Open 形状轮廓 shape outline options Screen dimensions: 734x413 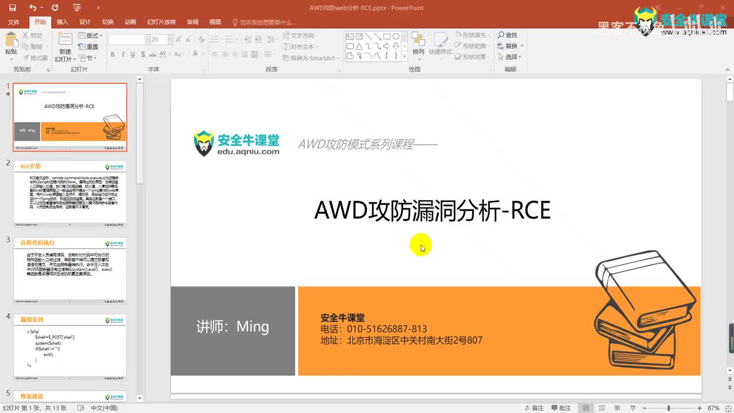click(x=471, y=46)
